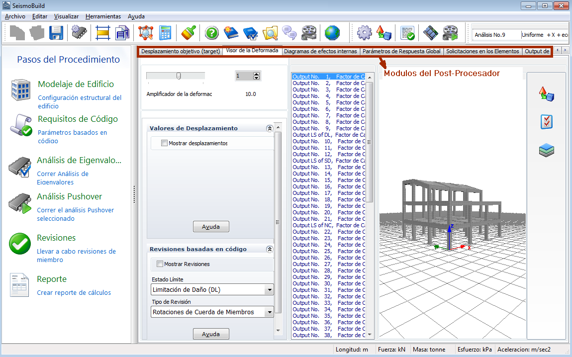Collapse the Valores de Desplazamiento section
Viewport: 572px width, 357px height.
coord(270,128)
